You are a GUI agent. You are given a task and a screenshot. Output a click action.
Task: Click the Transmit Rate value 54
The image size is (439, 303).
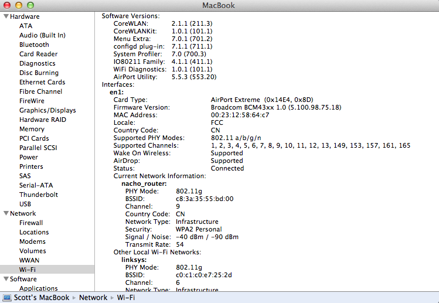pos(180,244)
